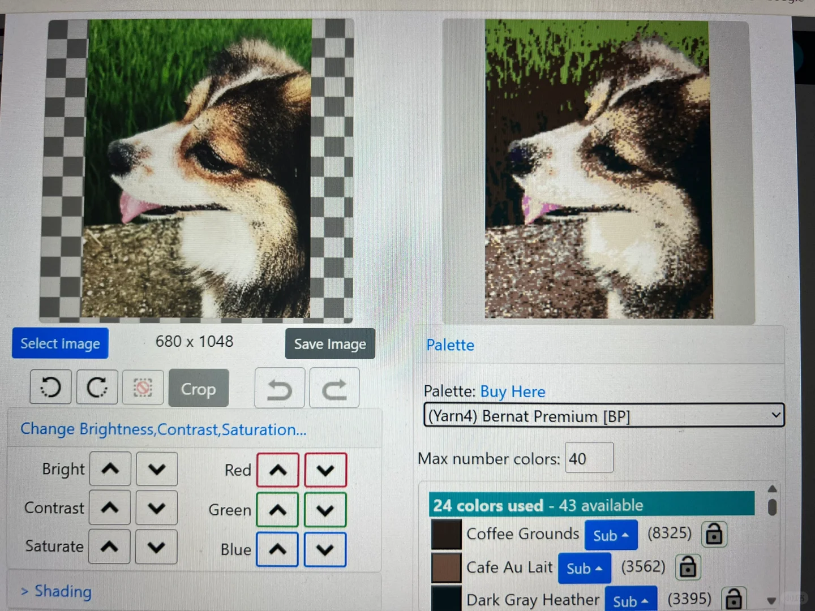Viewport: 815px width, 611px height.
Task: Click the Select Image button
Action: [60, 343]
